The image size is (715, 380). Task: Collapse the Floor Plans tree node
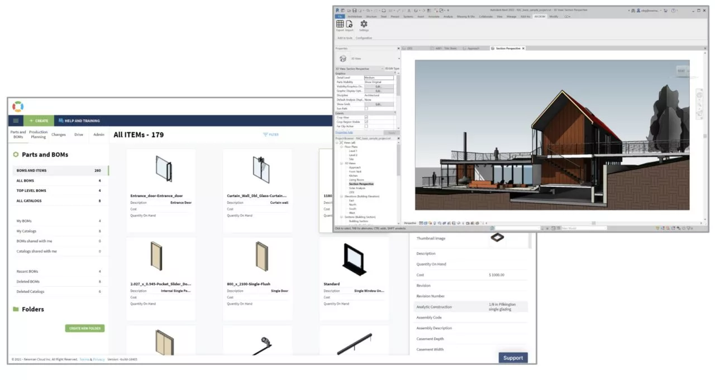point(341,147)
